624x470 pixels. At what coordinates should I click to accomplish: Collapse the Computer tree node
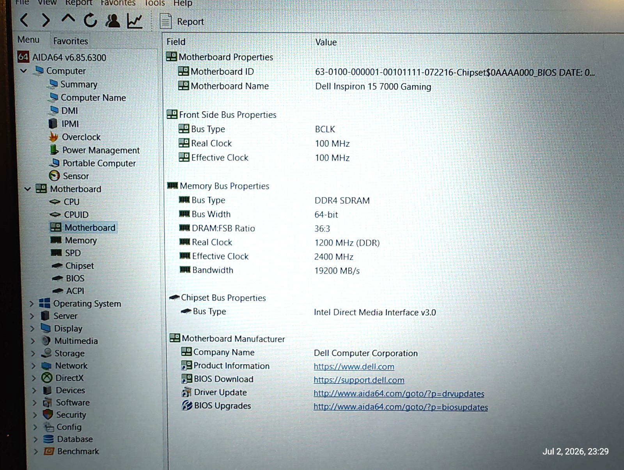[x=24, y=71]
